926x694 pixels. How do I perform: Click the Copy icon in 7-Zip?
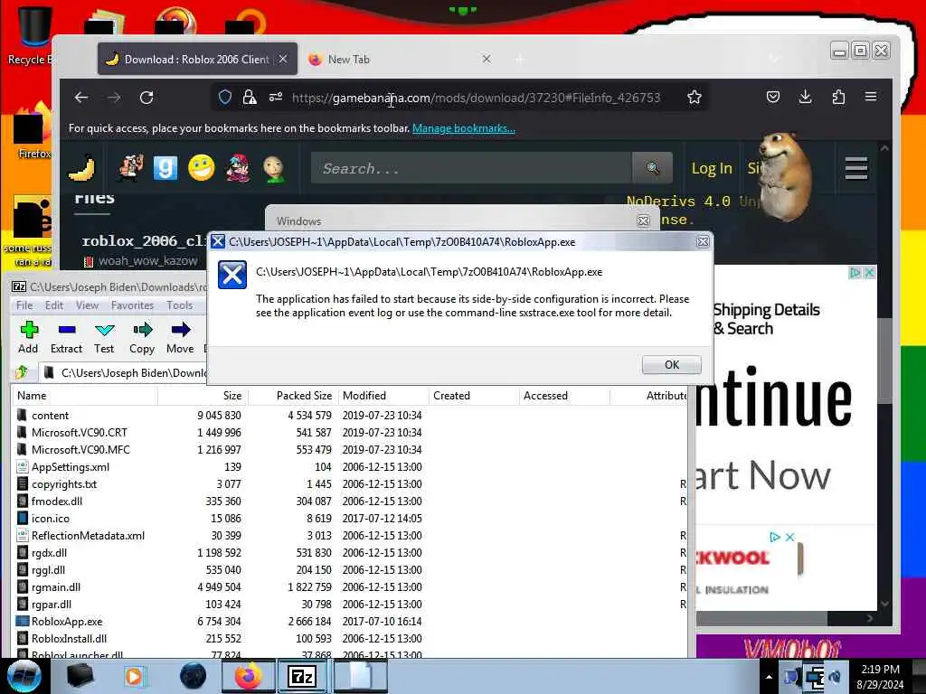point(142,338)
